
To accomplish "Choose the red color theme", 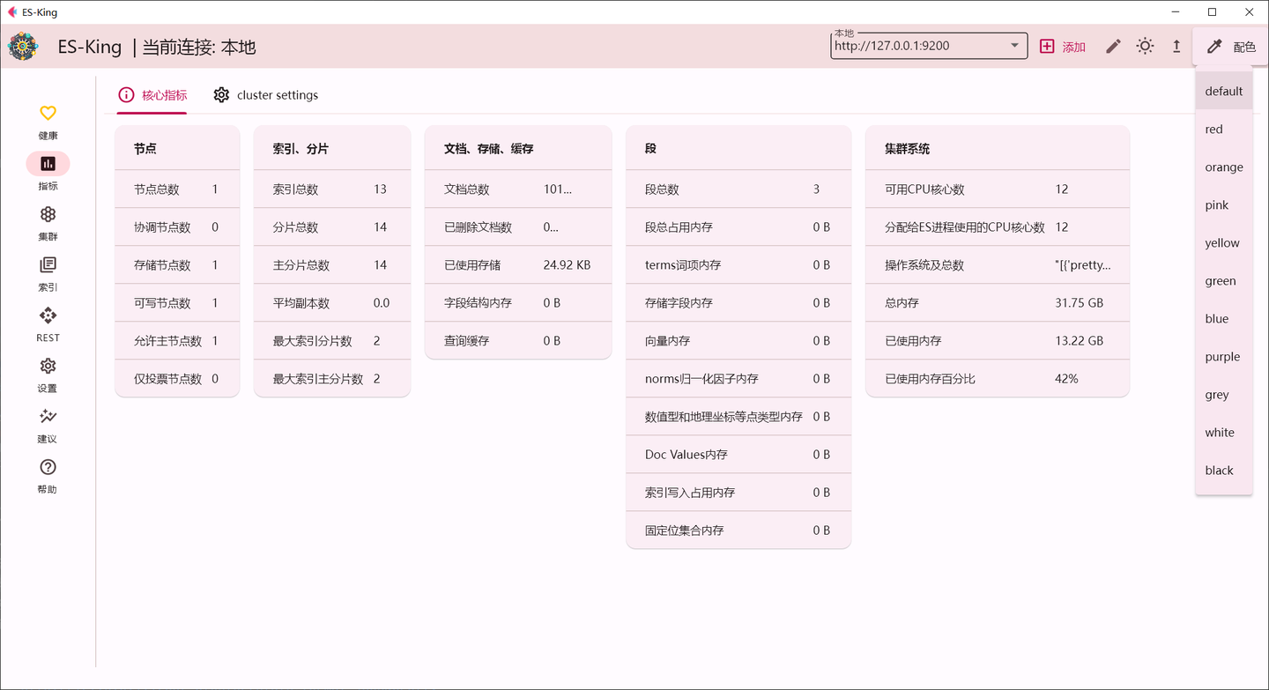I will coord(1213,129).
